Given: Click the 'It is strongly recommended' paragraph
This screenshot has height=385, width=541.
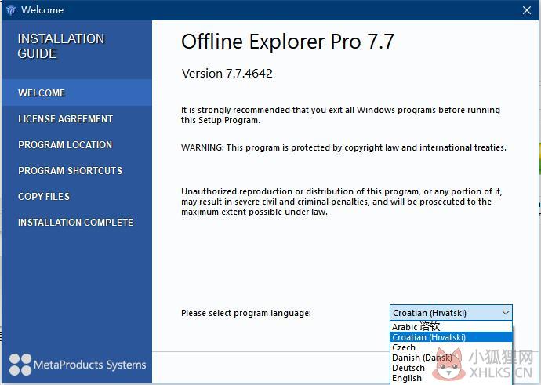Looking at the screenshot, I should [x=340, y=115].
